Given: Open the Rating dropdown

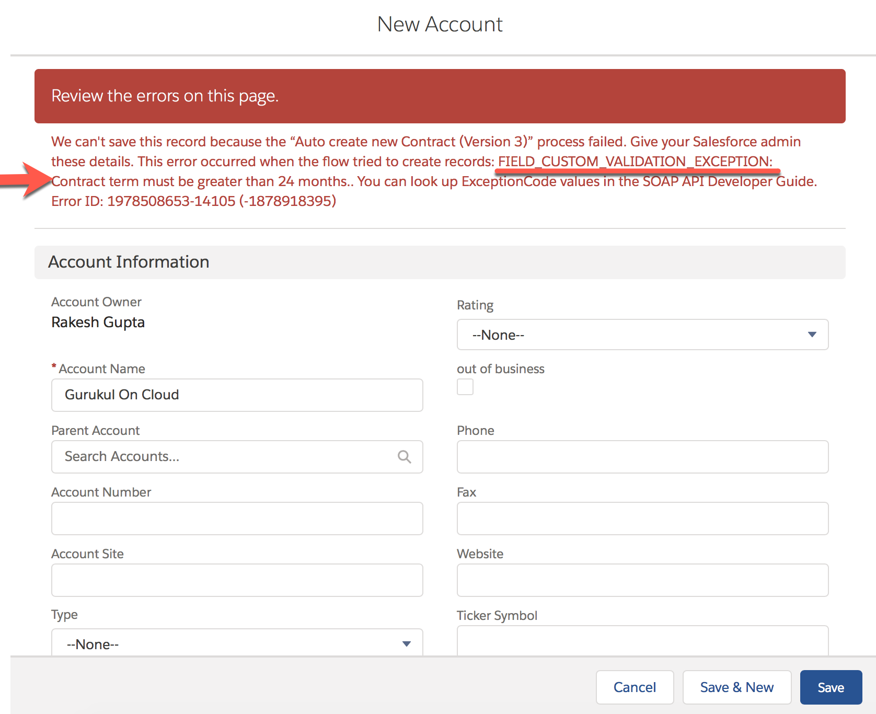Looking at the screenshot, I should coord(642,335).
